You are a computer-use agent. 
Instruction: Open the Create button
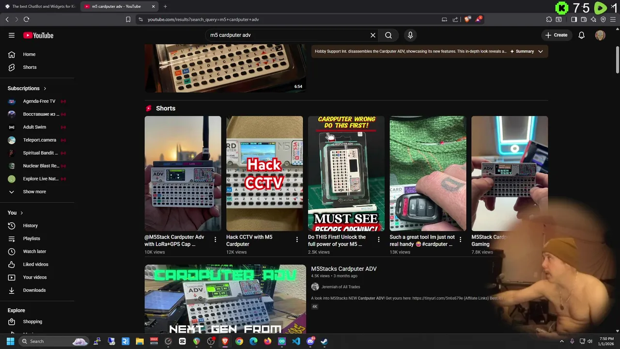(x=556, y=35)
